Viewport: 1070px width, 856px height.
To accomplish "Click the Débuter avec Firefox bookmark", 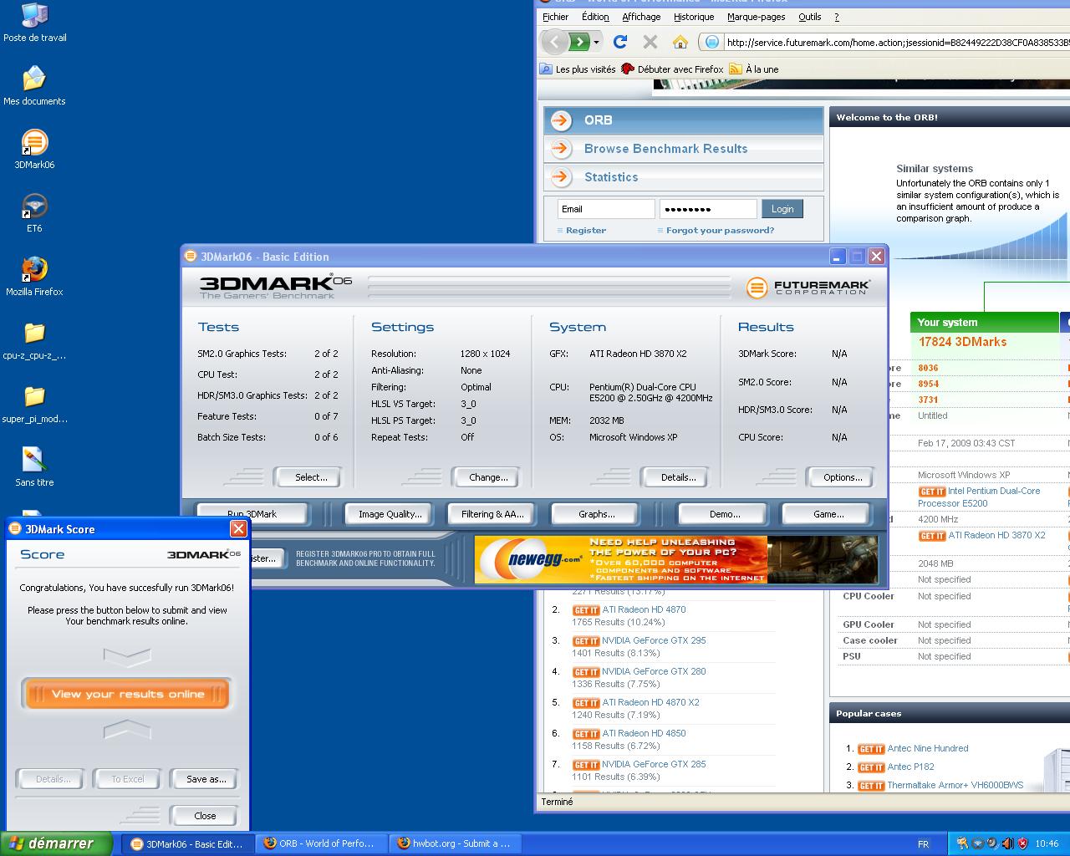I will (673, 69).
